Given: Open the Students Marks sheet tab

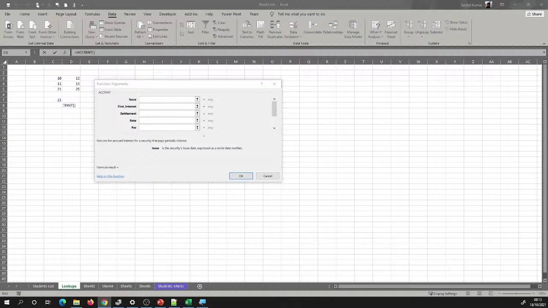Looking at the screenshot, I should pos(171,286).
